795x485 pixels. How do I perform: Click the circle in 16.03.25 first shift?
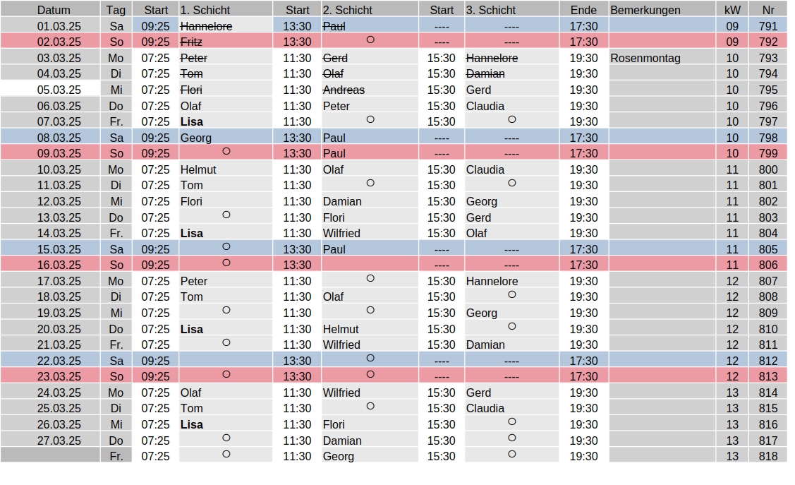click(x=226, y=263)
